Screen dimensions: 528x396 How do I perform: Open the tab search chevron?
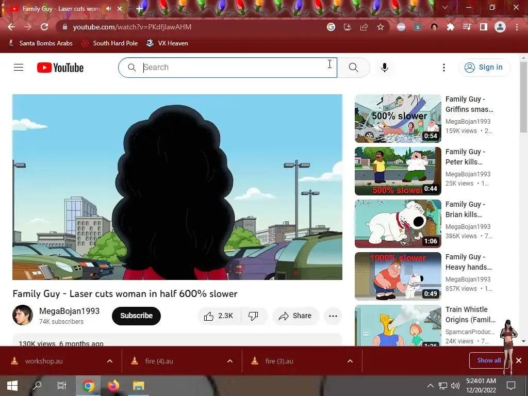[x=445, y=7]
